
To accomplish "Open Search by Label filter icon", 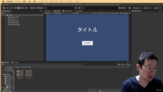I will (x=122, y=65).
